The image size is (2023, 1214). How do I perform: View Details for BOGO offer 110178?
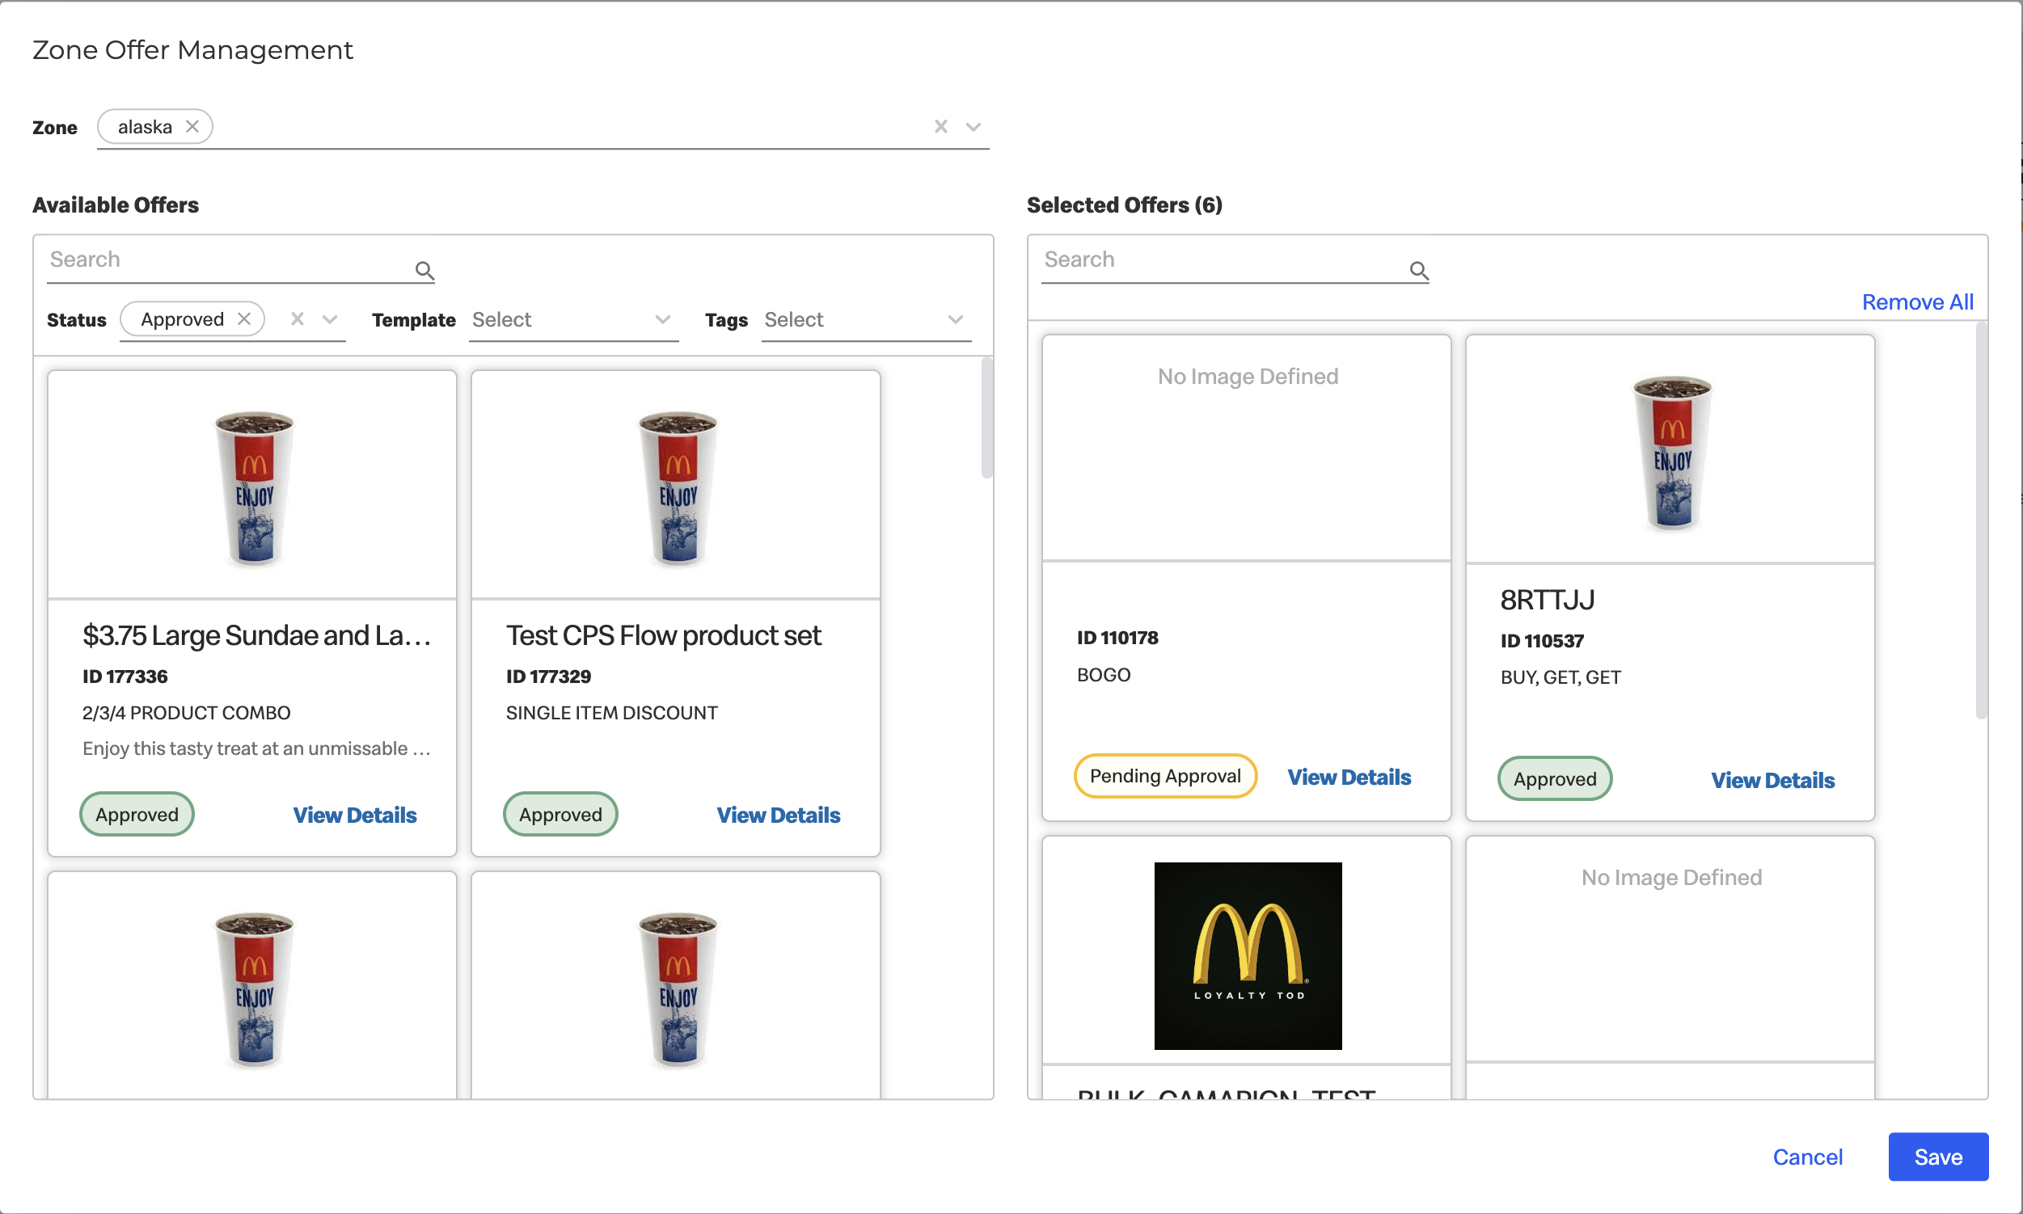1349,778
